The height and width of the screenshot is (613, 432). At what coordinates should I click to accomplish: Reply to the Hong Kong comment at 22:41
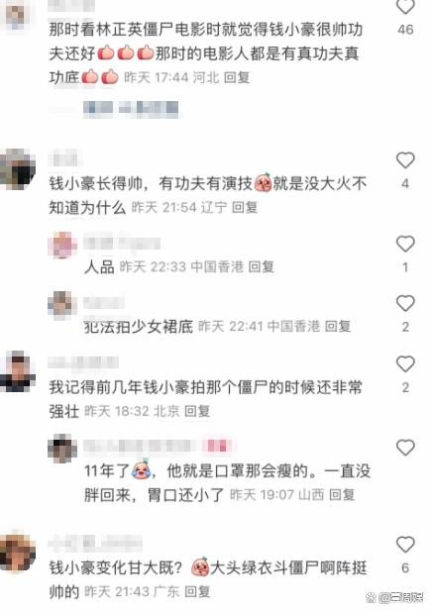(x=338, y=326)
